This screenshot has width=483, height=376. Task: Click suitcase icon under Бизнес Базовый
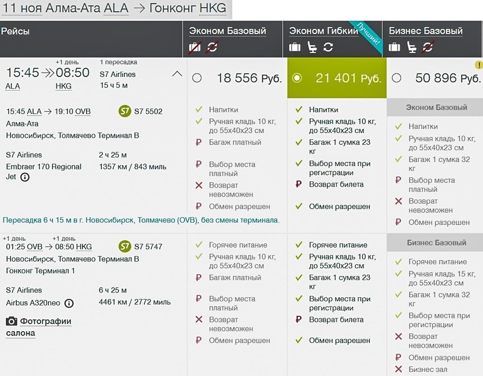pyautogui.click(x=395, y=47)
